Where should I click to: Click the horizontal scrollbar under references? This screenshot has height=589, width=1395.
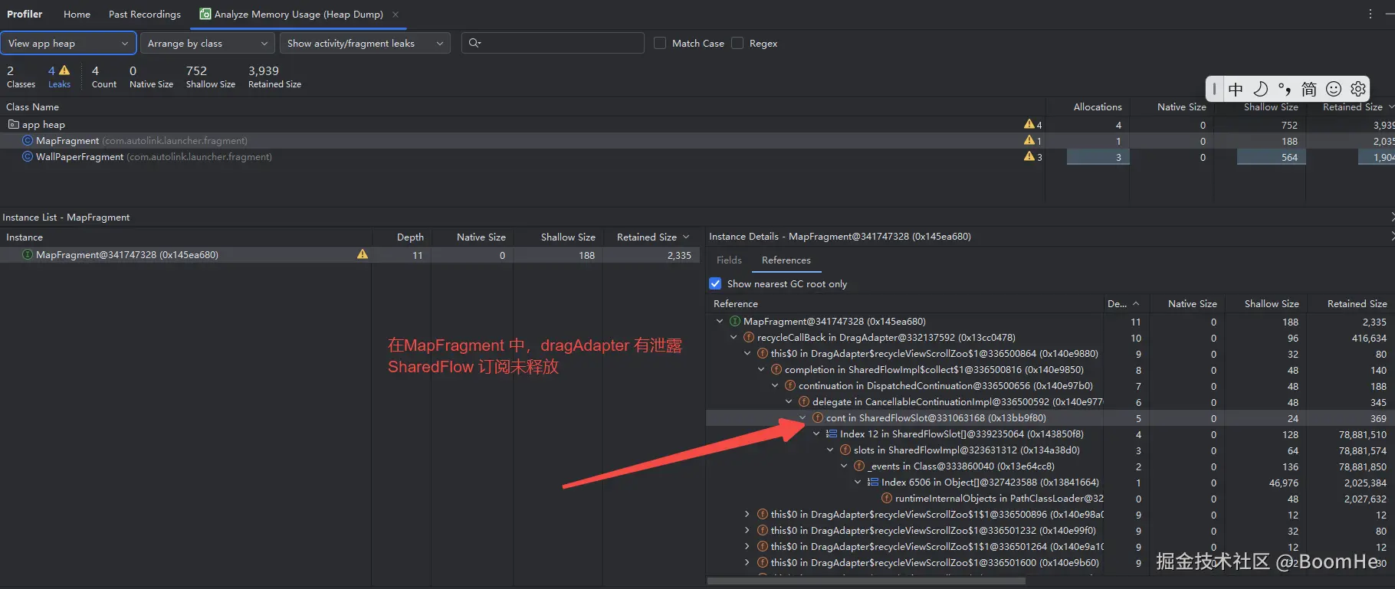coord(866,581)
